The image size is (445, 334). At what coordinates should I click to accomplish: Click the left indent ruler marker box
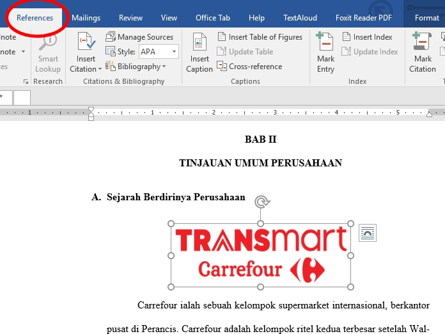pos(91,118)
